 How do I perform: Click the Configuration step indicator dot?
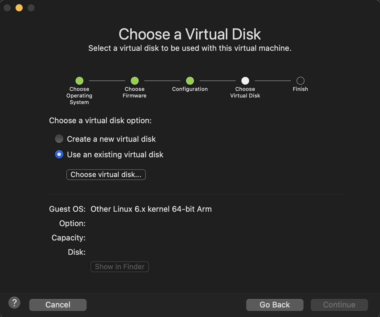click(x=190, y=81)
